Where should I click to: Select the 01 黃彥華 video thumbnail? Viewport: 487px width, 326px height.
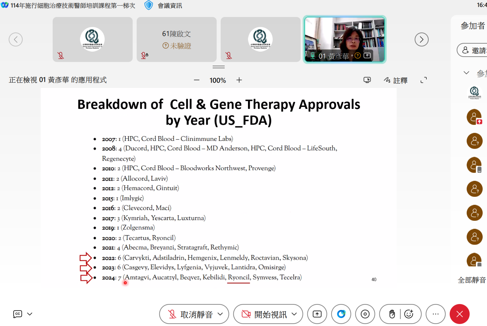(x=344, y=39)
